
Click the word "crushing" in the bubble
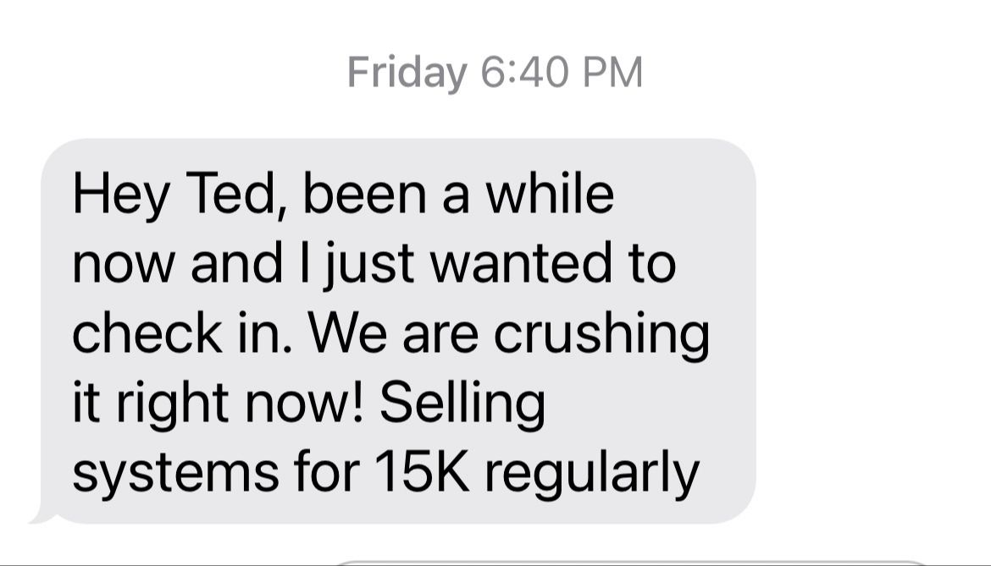pos(601,334)
